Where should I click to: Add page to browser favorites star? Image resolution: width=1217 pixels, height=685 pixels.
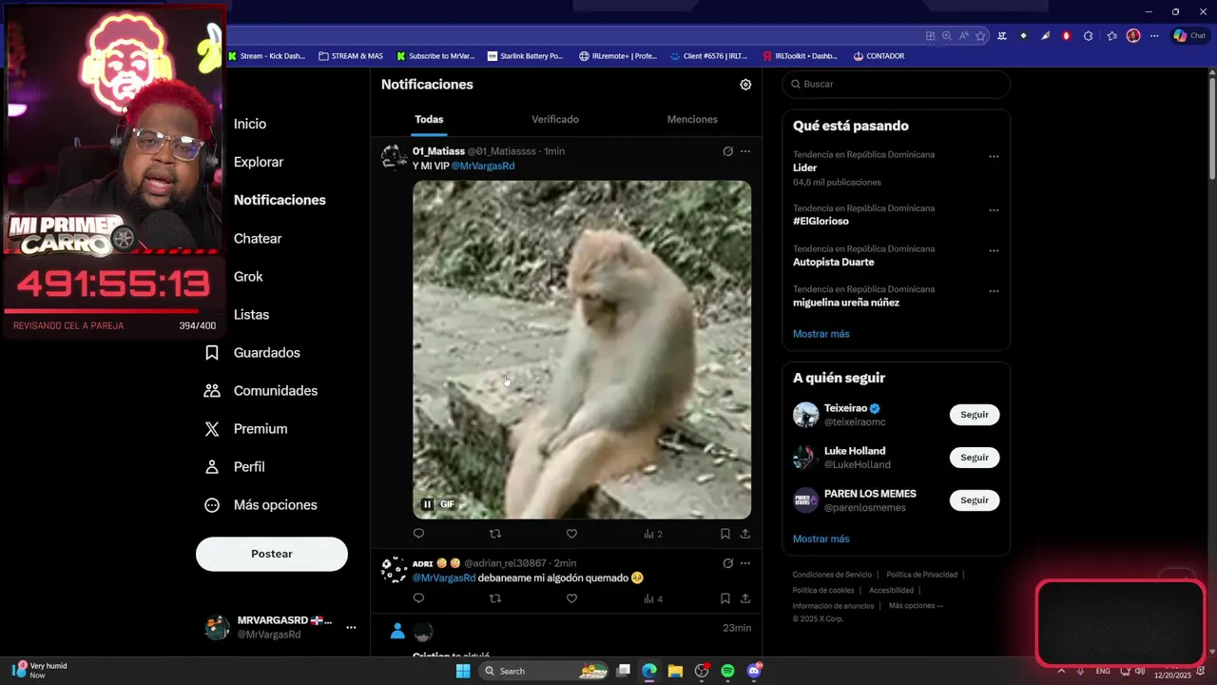(980, 36)
